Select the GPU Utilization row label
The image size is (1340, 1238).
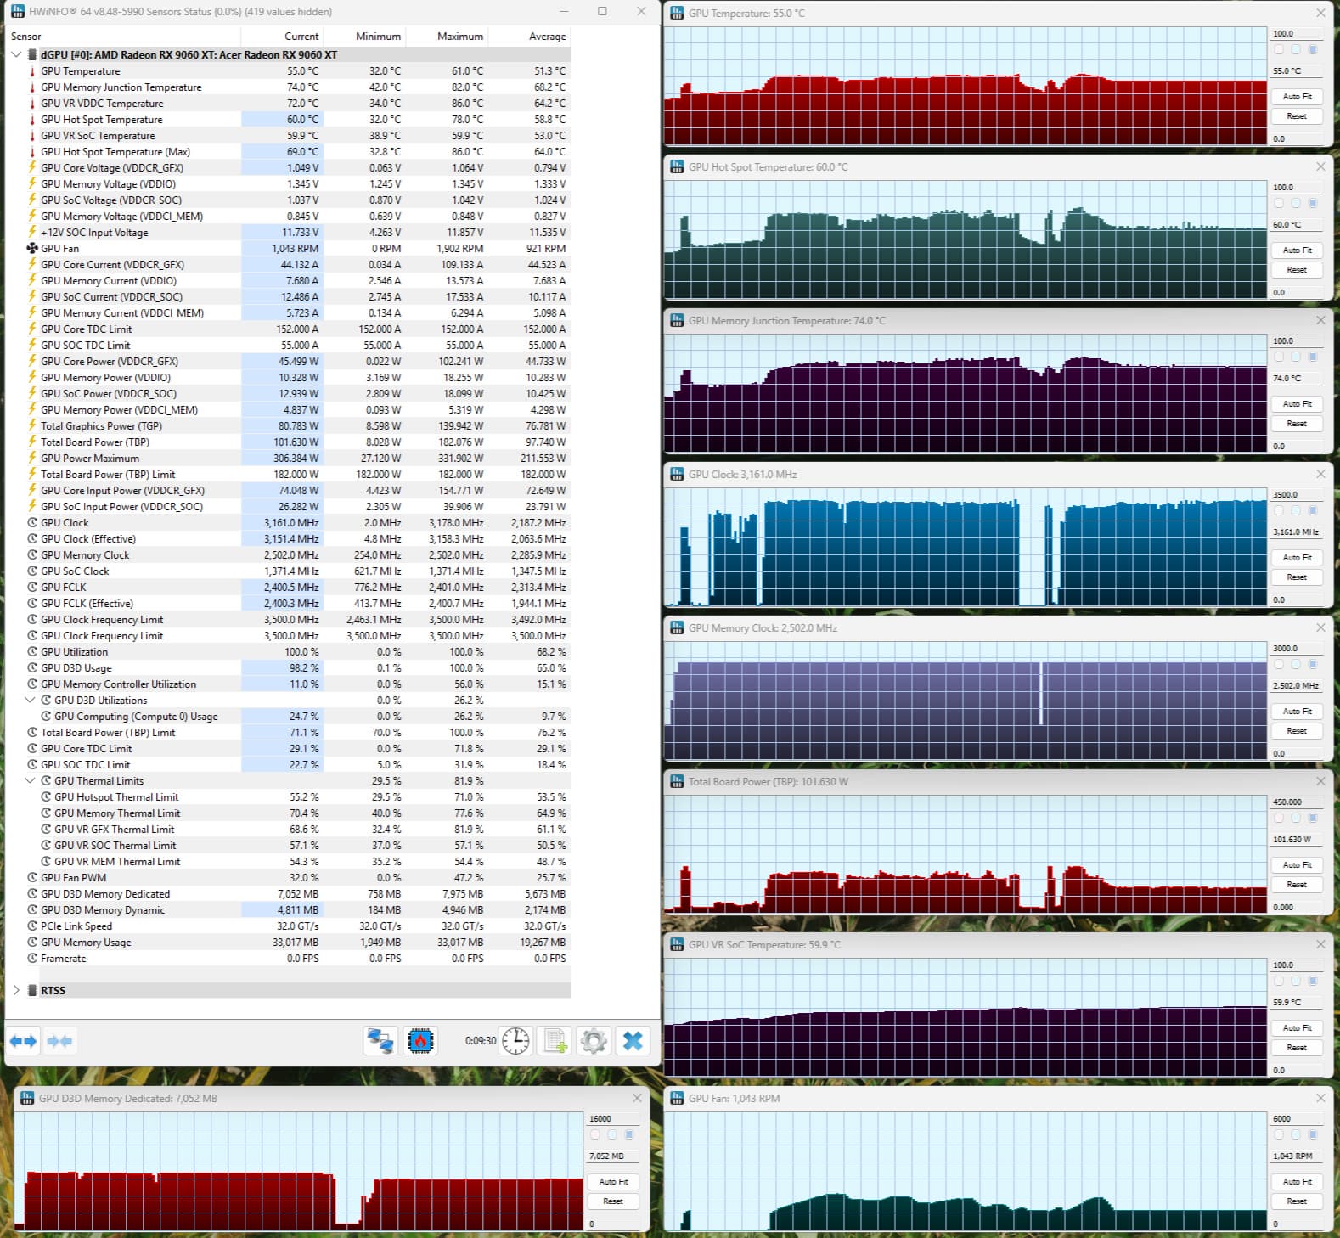pos(75,652)
